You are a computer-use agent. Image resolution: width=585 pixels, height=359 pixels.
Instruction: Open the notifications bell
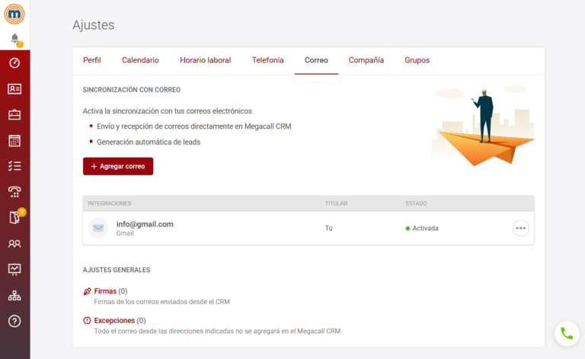pos(14,39)
